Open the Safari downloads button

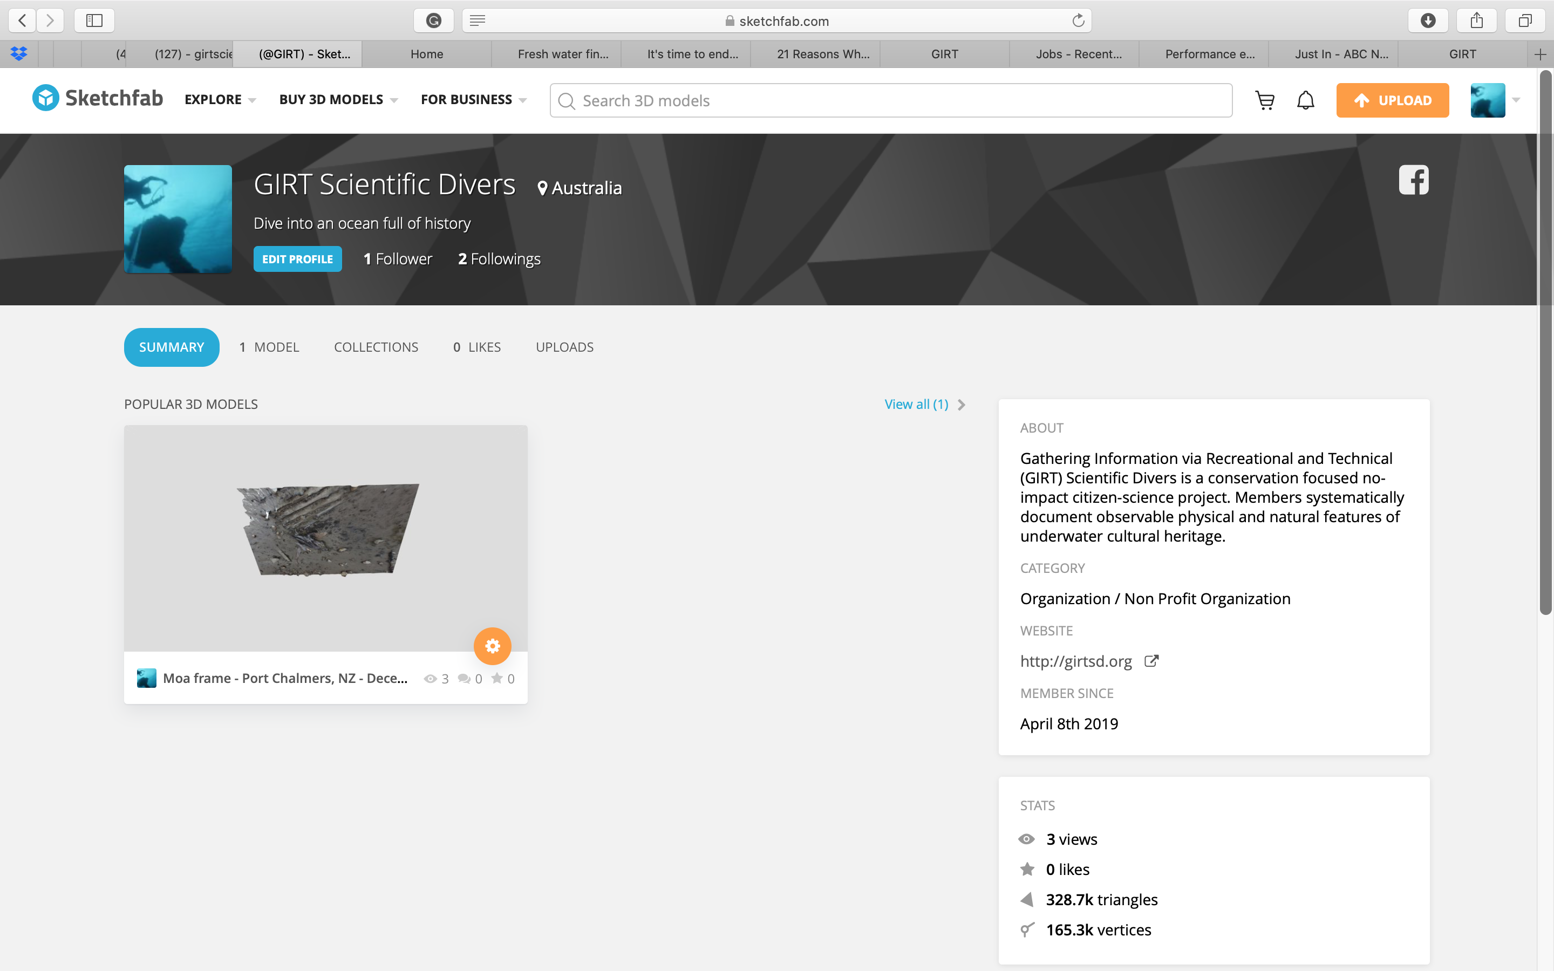pyautogui.click(x=1428, y=20)
